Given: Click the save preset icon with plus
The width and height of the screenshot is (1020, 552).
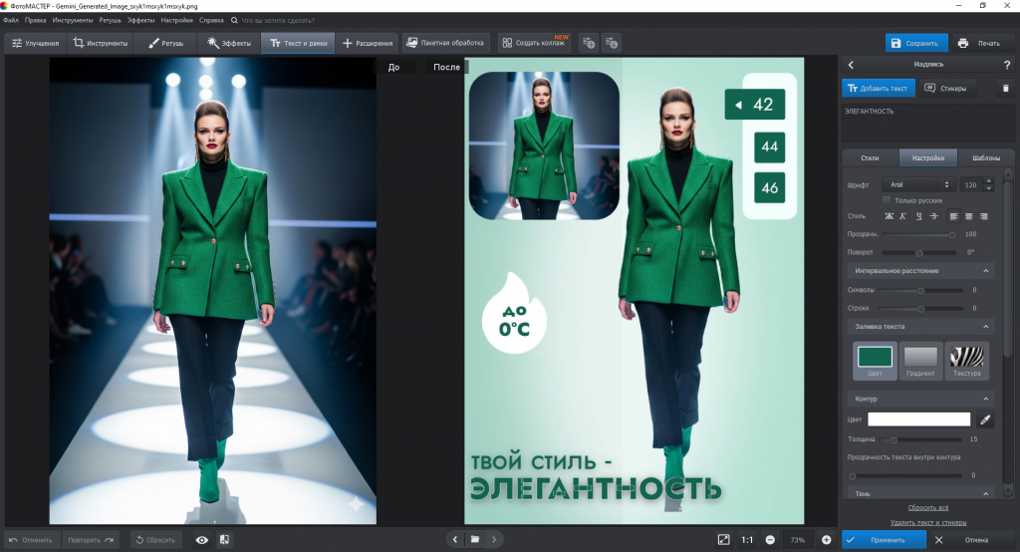Looking at the screenshot, I should (589, 43).
